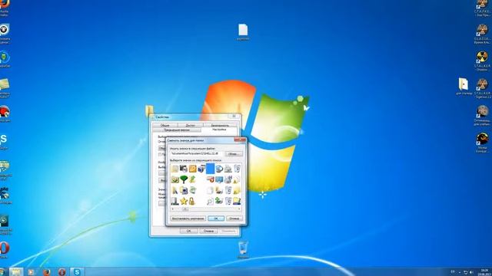Click OK in the Свойства properties window
Viewport: 492px width, 276px height.
(x=189, y=231)
